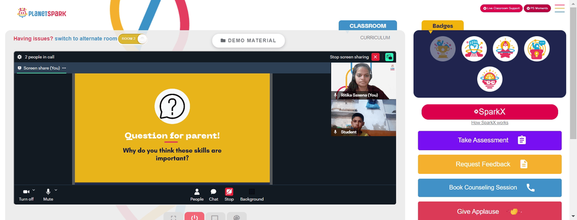577x220 pixels.
Task: Expand camera device options arrow
Action: tap(33, 190)
